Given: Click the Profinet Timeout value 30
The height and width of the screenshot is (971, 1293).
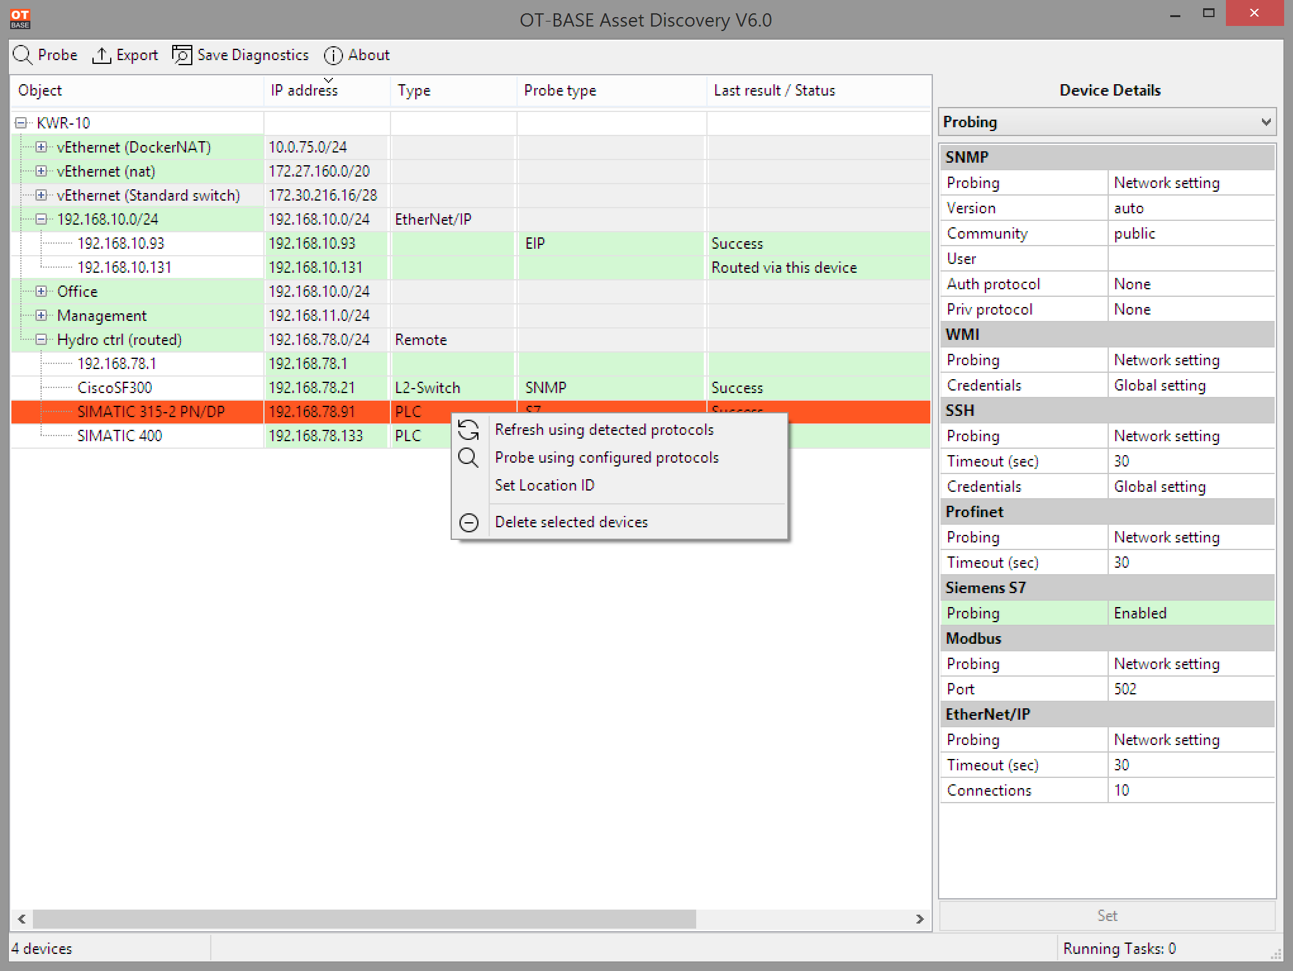Looking at the screenshot, I should 1191,563.
